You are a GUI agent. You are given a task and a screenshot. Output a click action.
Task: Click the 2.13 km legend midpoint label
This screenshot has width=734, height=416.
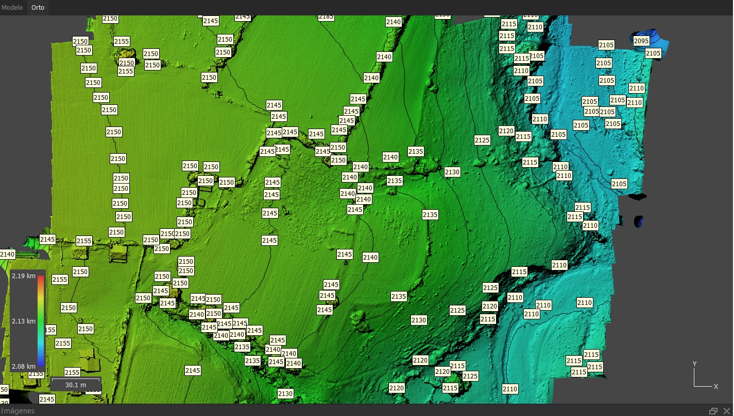click(x=24, y=321)
